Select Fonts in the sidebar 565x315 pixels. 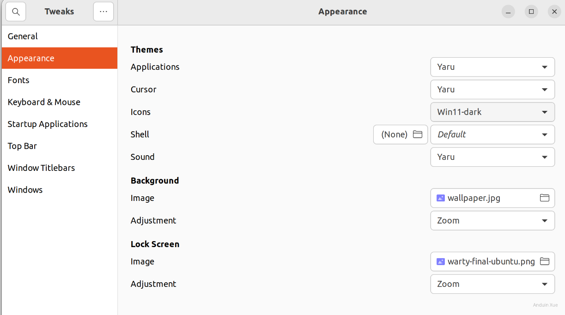(x=18, y=80)
